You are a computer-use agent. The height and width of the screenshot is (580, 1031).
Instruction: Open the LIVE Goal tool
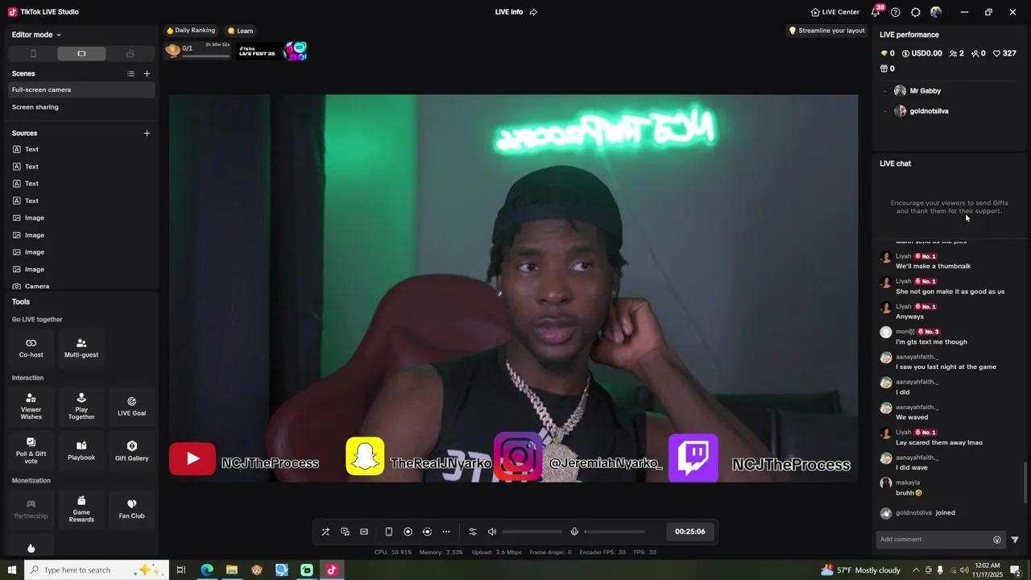[131, 408]
